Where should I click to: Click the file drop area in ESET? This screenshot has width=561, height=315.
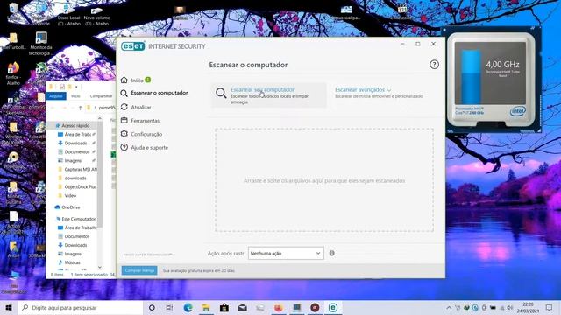(324, 180)
